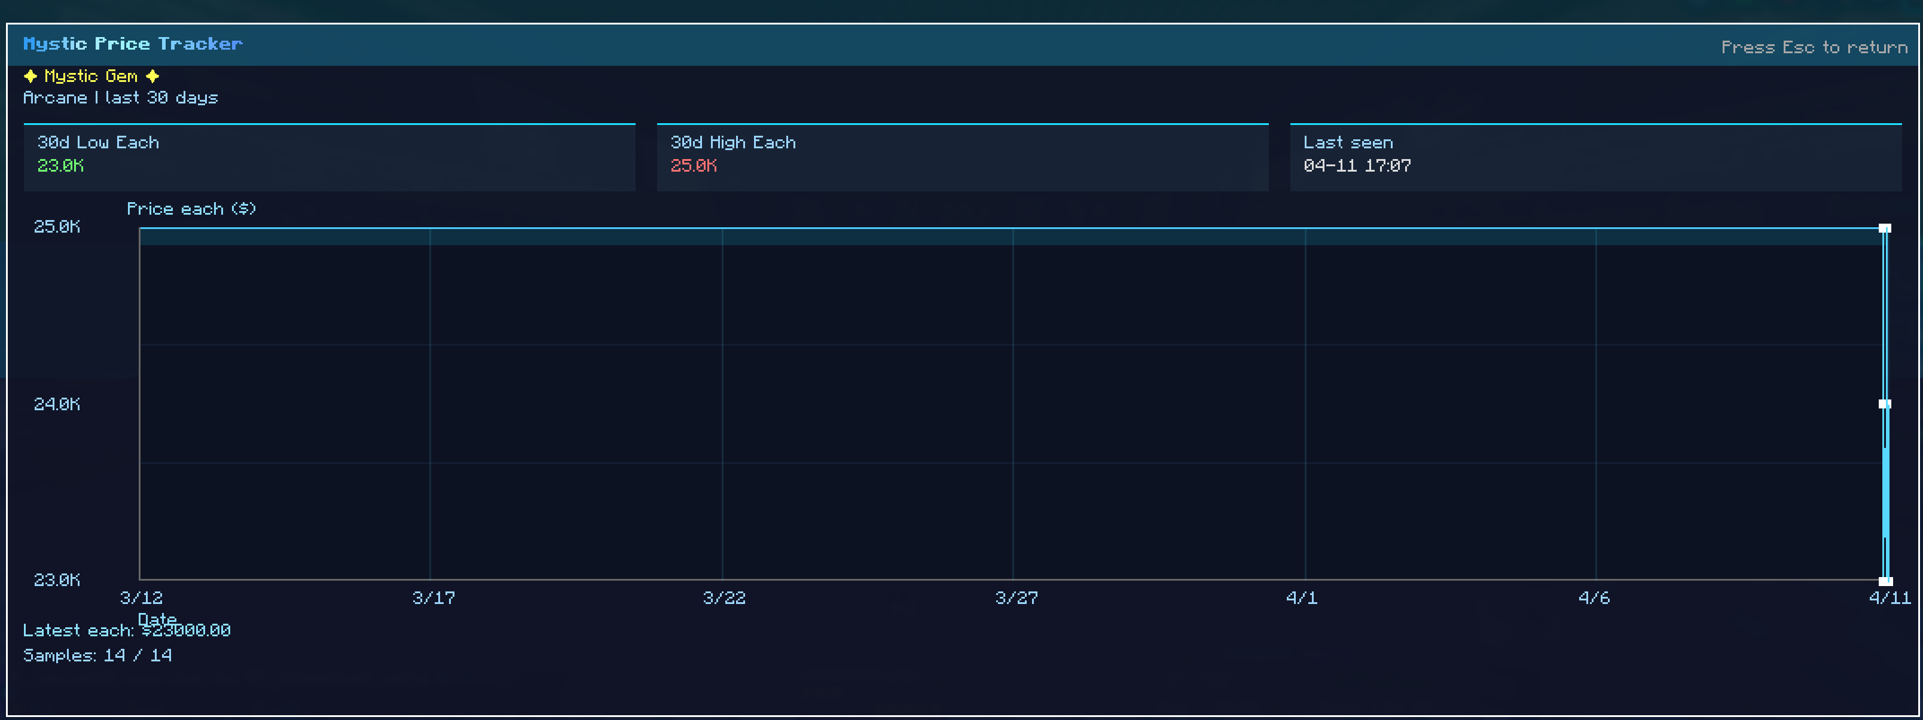Click the 'Press Esc to return' hint
Viewport: 1923px width, 720px height.
tap(1814, 47)
